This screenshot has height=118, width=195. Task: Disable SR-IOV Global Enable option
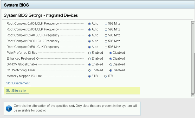coord(110,65)
